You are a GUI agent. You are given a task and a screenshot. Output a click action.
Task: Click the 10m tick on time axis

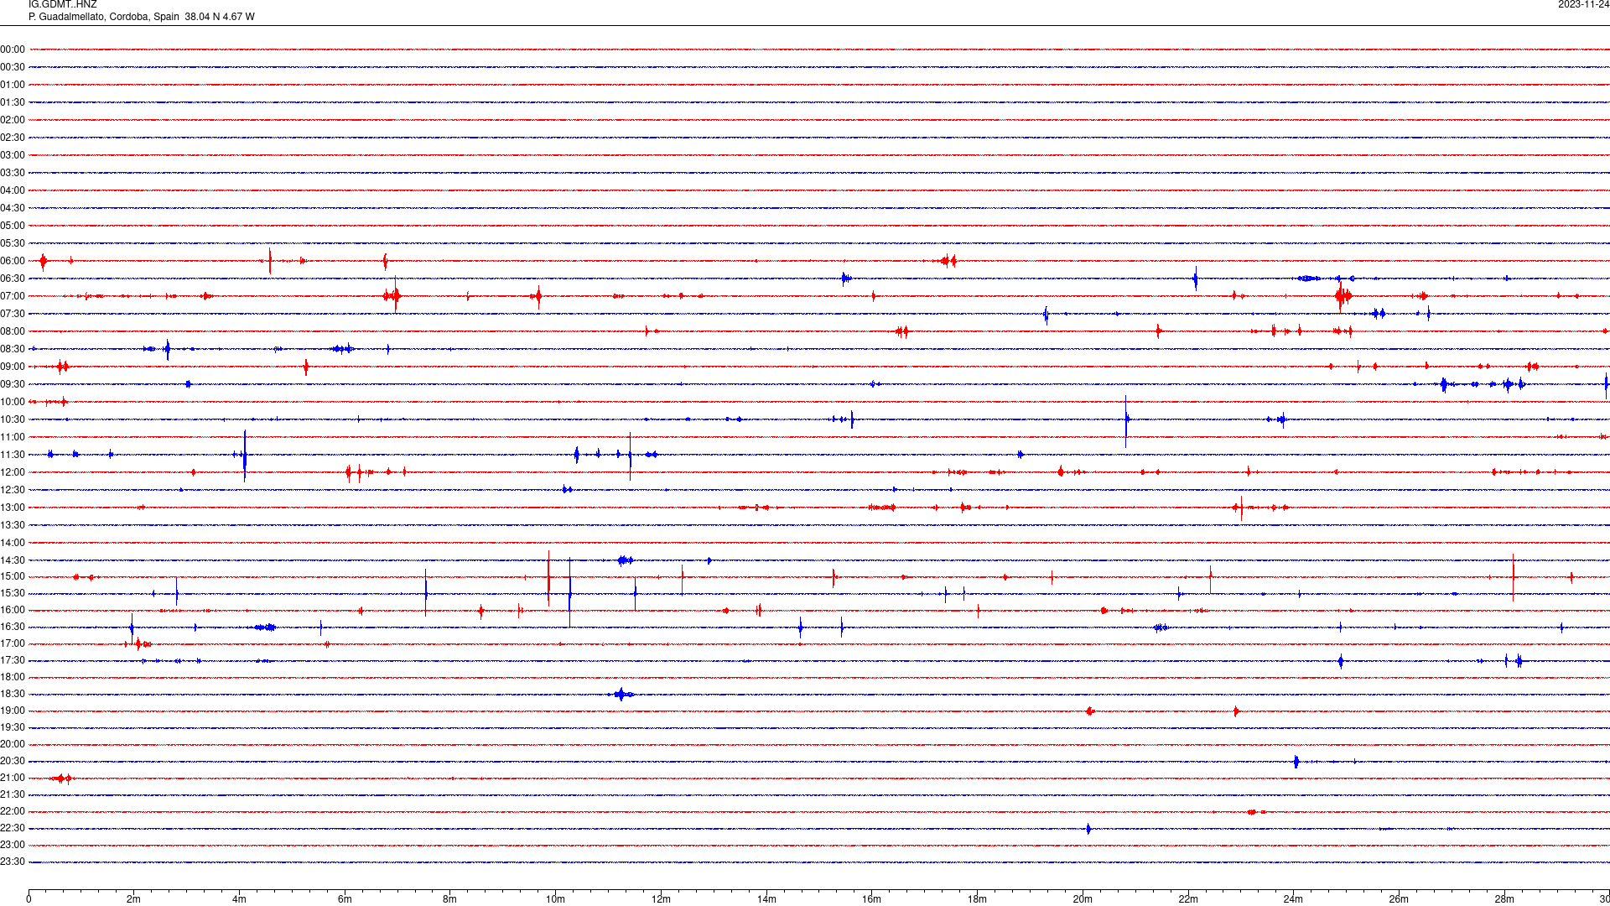[555, 899]
